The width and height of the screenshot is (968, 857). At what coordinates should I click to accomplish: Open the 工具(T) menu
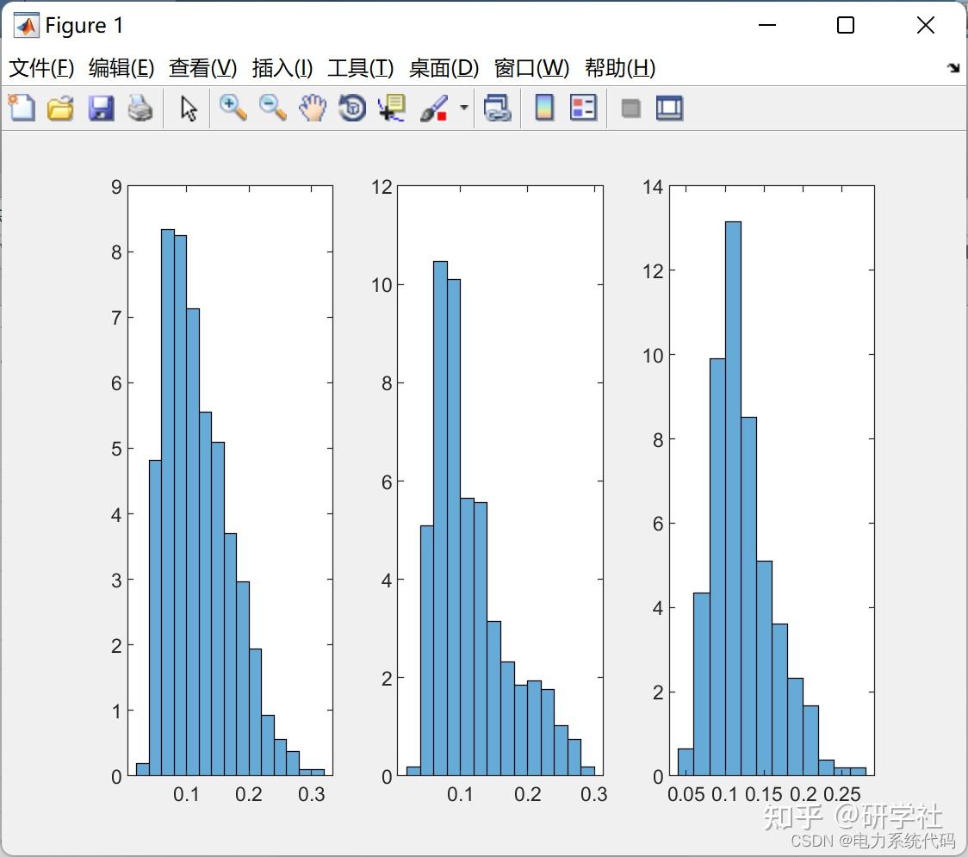(360, 68)
